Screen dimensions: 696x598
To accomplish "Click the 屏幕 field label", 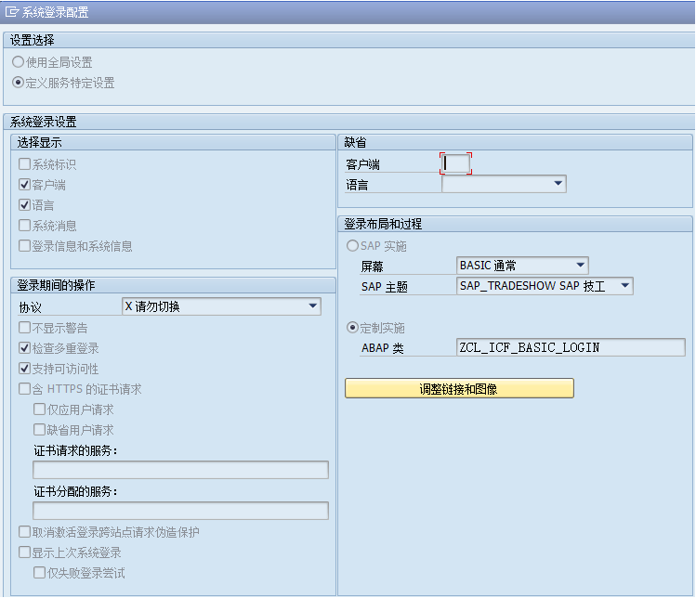I will coord(372,266).
